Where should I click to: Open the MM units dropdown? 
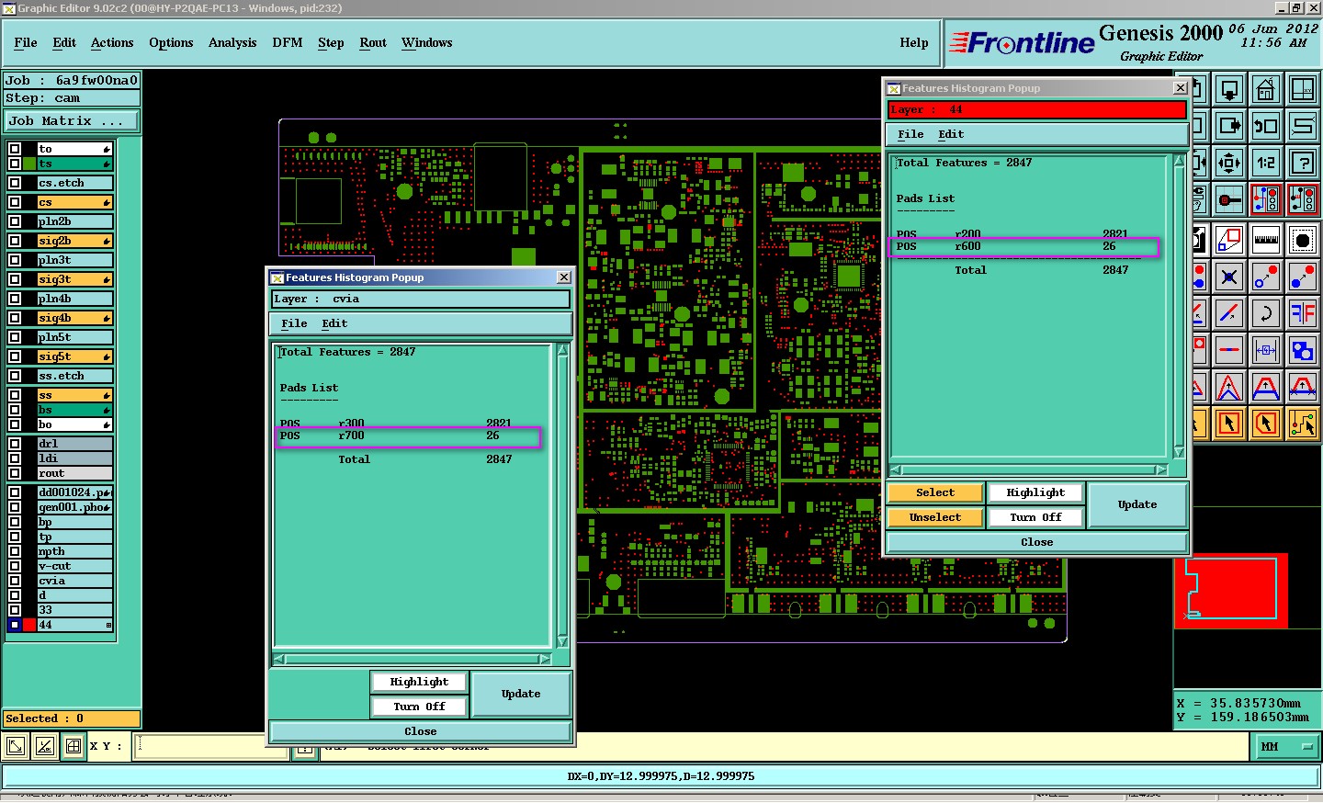pos(1286,747)
